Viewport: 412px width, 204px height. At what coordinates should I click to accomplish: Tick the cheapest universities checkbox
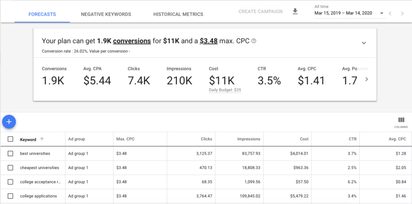[10, 167]
